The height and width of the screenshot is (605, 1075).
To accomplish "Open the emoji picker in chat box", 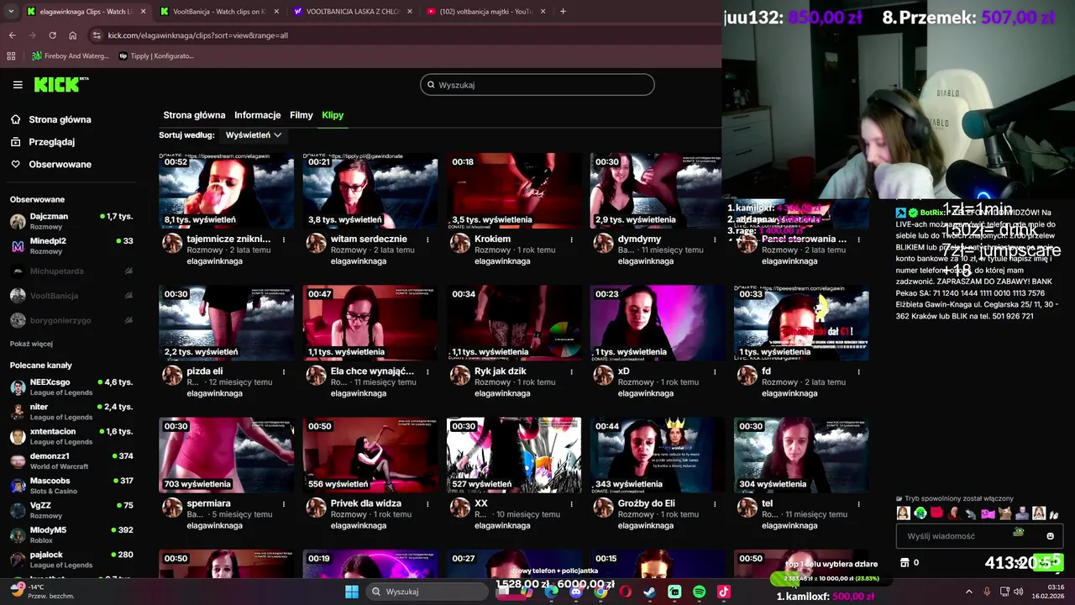I will coord(1050,536).
